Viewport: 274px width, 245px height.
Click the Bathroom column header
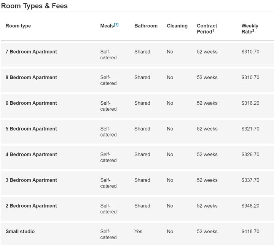point(146,26)
